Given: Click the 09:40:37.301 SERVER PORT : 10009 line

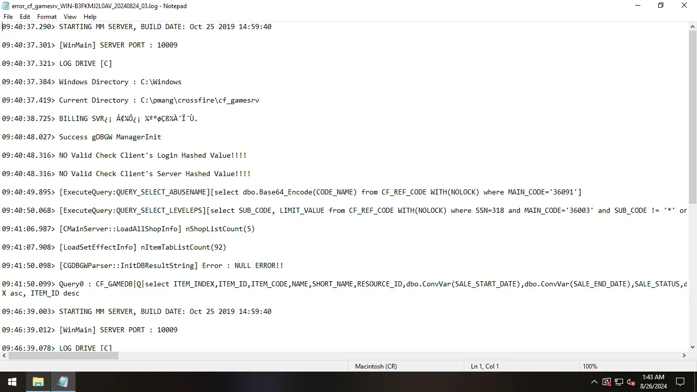Looking at the screenshot, I should point(90,45).
